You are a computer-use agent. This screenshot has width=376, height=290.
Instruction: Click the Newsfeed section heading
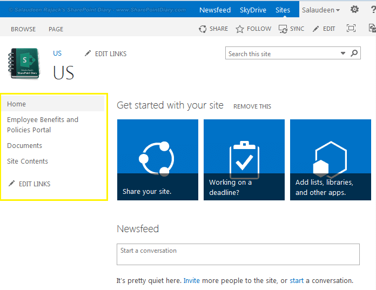[138, 228]
